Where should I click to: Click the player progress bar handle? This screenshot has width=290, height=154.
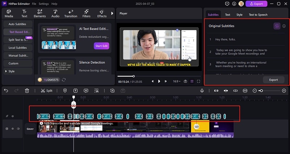(x=133, y=76)
